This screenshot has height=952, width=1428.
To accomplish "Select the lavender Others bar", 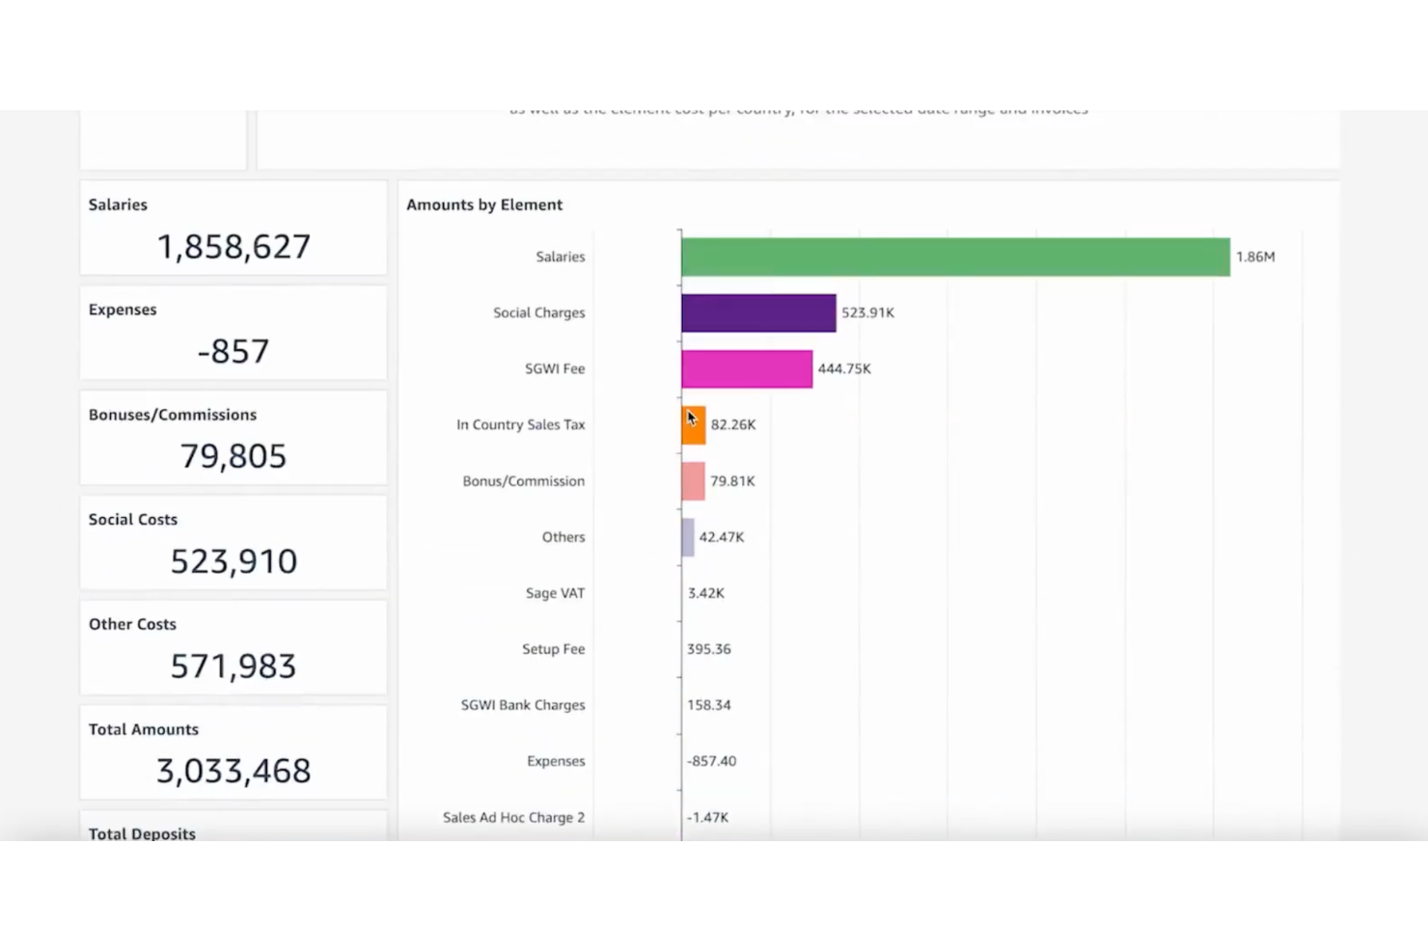I will [x=688, y=537].
